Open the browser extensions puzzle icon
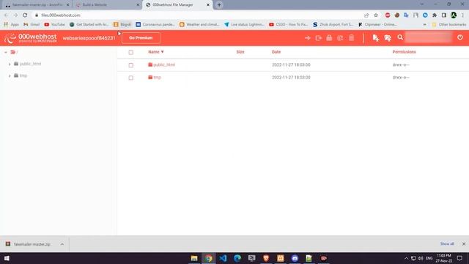This screenshot has height=264, width=469. tap(435, 15)
